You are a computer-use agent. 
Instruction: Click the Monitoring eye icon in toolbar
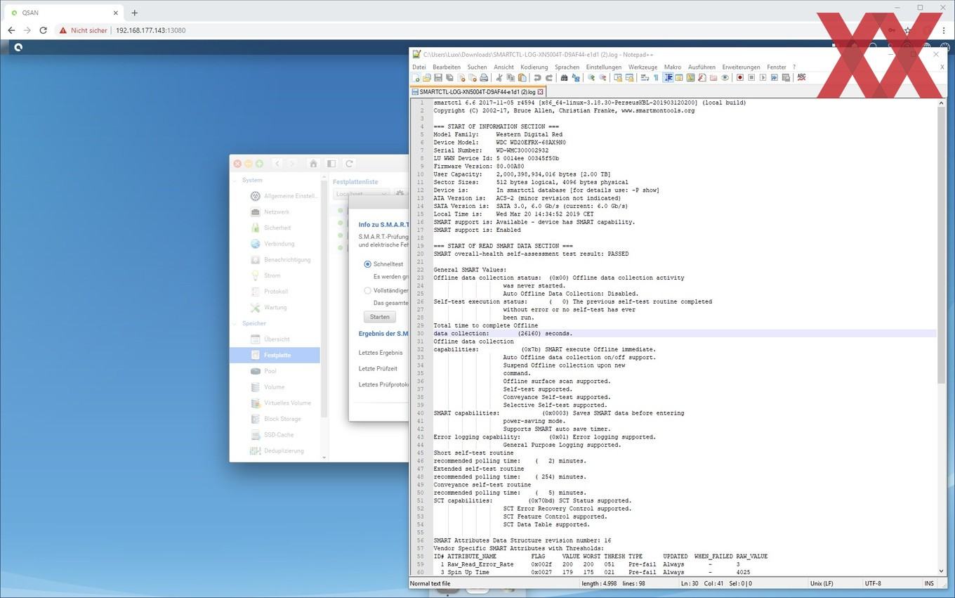(x=725, y=77)
